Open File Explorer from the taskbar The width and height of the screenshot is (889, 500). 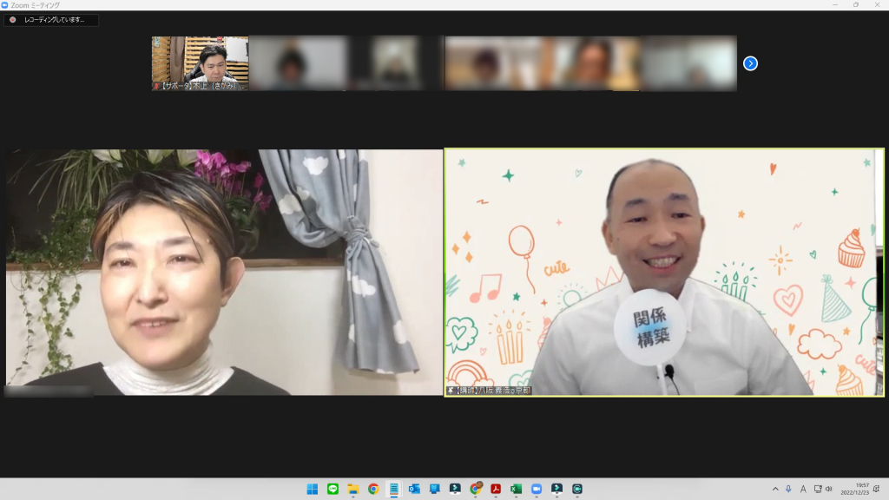click(352, 489)
